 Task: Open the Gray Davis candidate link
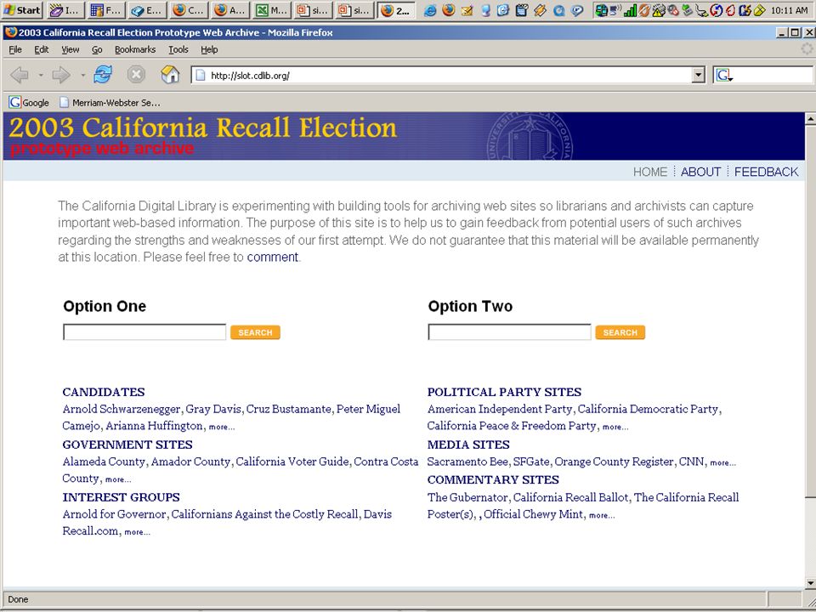[213, 409]
